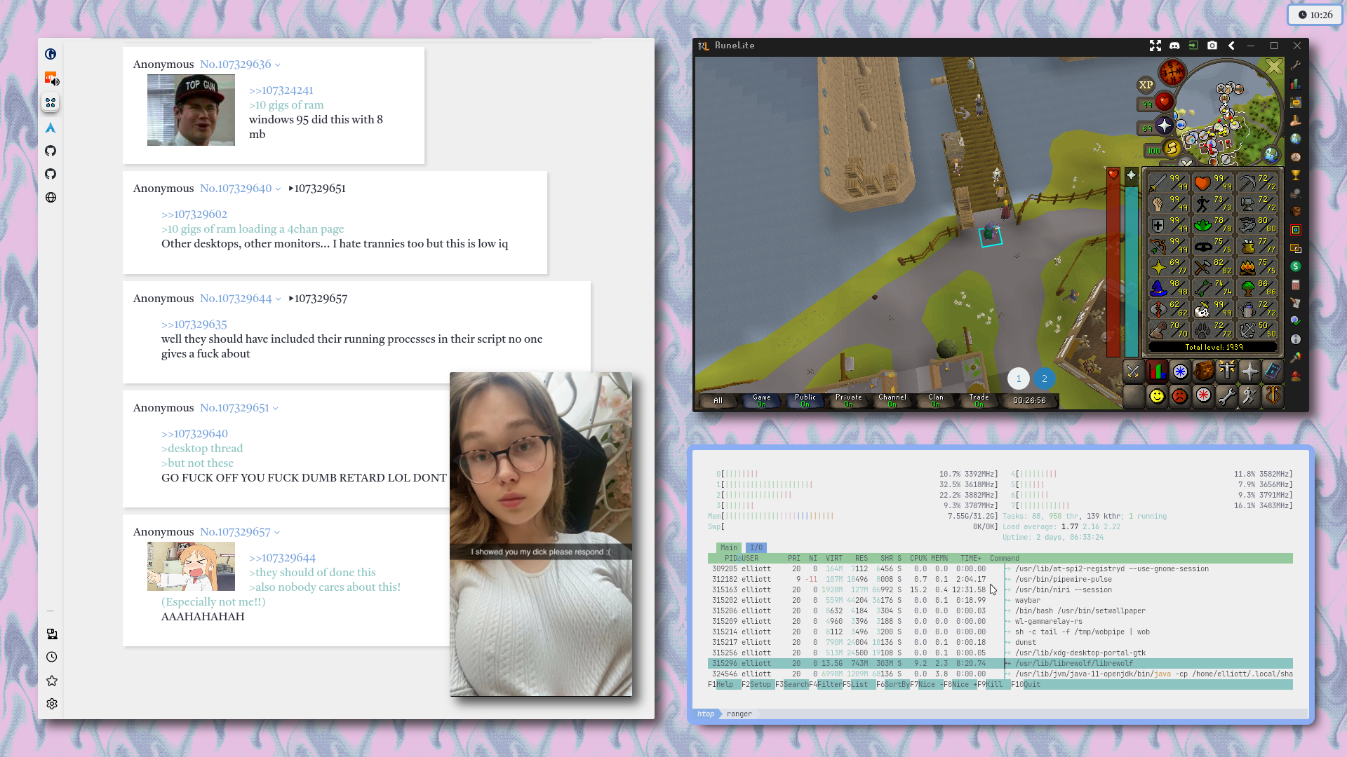Toggle quick prayers via prayer orb
The height and width of the screenshot is (757, 1347).
pos(1165,126)
